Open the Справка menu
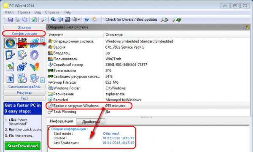 pos(52,12)
